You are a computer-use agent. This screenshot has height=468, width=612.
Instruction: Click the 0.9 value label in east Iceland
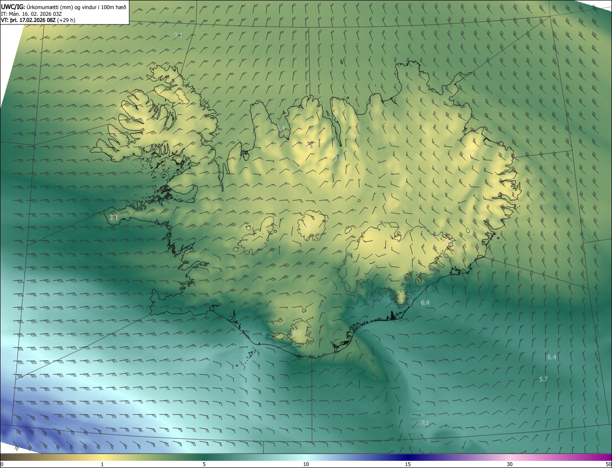click(471, 152)
